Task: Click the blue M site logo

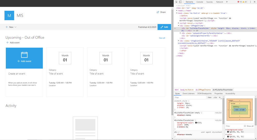Action: pyautogui.click(x=9, y=15)
